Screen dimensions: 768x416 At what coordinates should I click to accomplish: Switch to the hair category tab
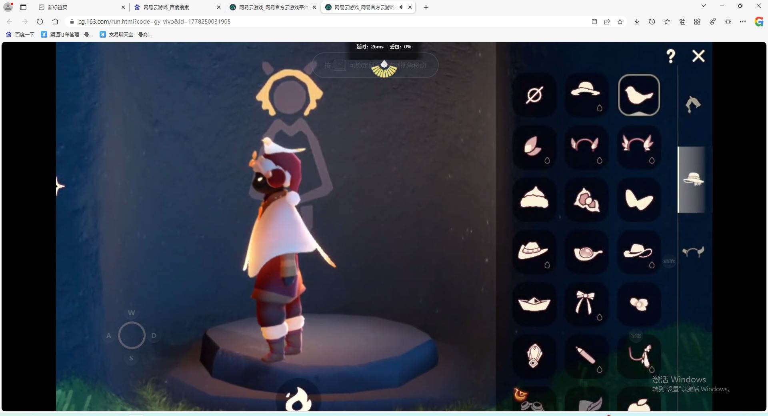click(x=693, y=104)
